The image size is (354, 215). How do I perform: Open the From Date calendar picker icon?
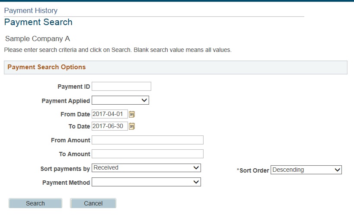tap(132, 114)
